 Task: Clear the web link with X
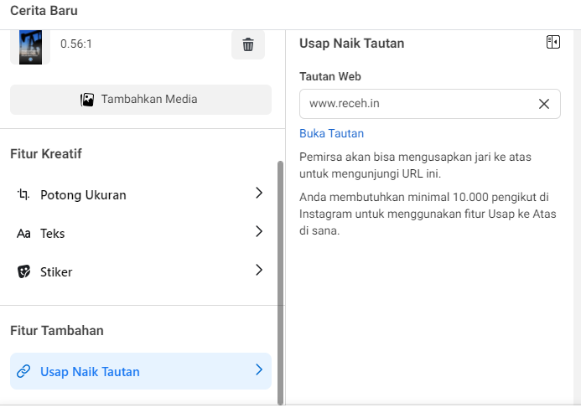[x=543, y=104]
